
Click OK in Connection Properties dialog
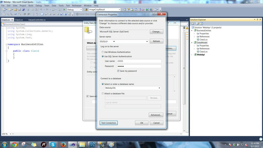click(x=142, y=123)
